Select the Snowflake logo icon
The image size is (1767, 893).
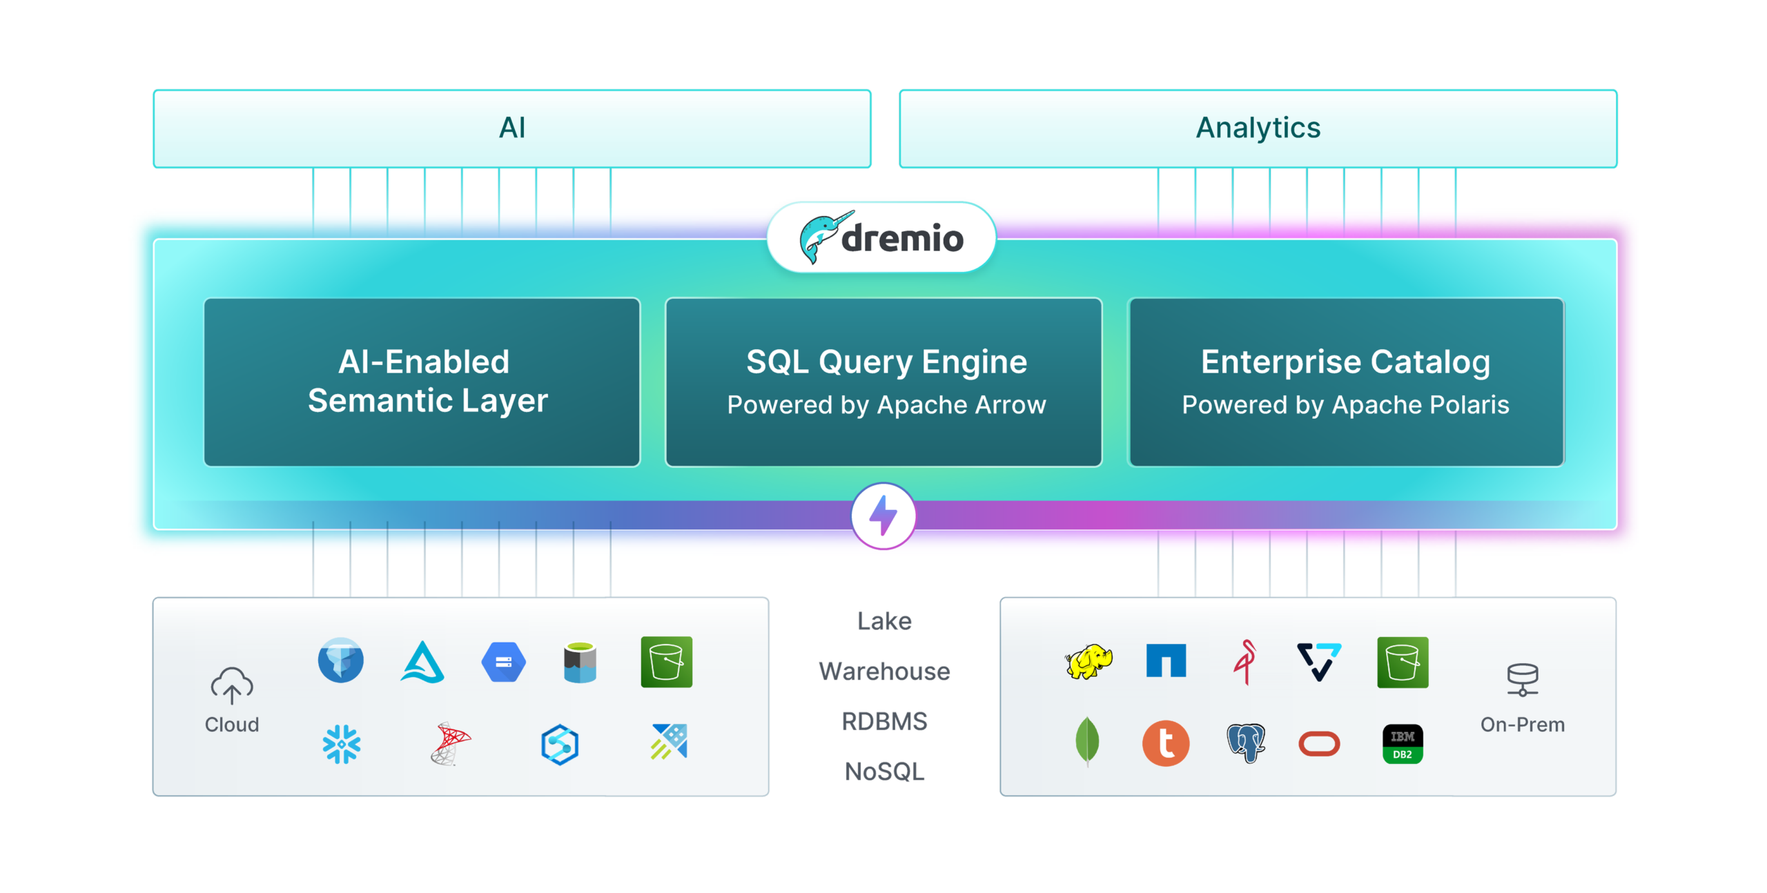[341, 743]
